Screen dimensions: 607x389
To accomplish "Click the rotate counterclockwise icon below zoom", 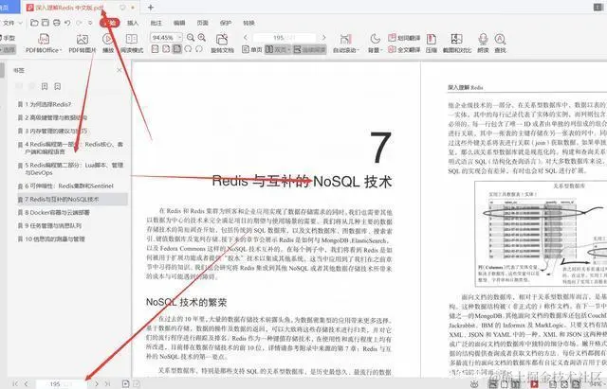I will coord(188,49).
